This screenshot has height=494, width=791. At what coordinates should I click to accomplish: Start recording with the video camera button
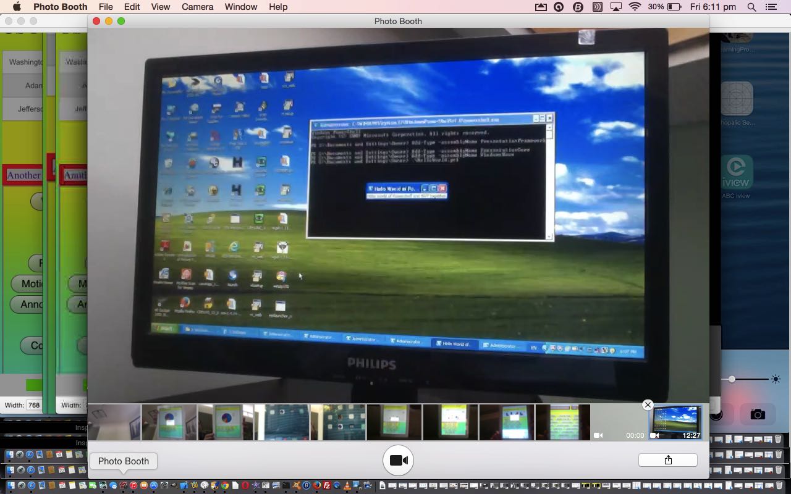[398, 461]
